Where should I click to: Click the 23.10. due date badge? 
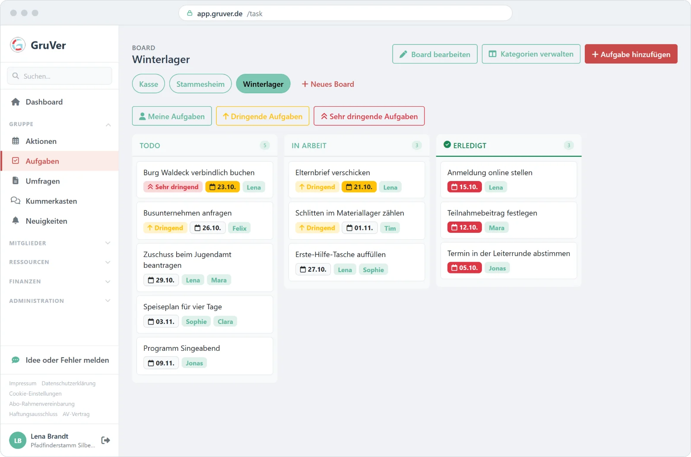coord(222,187)
